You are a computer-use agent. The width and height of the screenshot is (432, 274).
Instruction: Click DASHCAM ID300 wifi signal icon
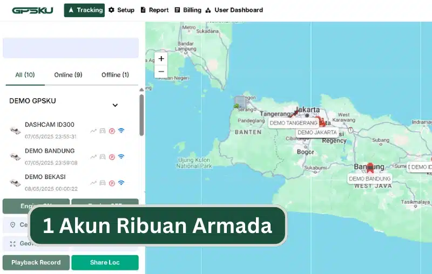click(121, 131)
